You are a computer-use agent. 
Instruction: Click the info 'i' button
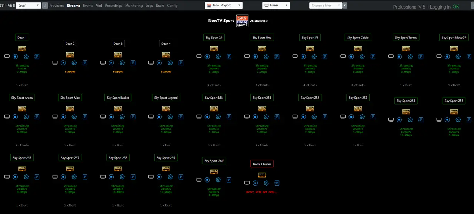click(45, 6)
